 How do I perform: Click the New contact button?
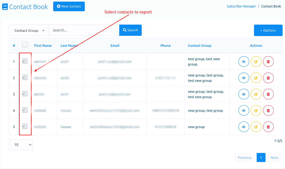pos(69,6)
